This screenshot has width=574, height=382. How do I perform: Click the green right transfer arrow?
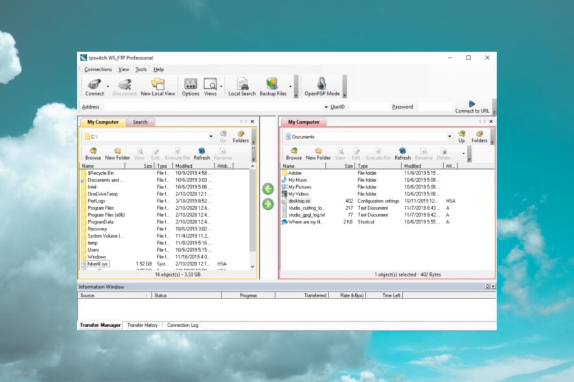pos(268,204)
